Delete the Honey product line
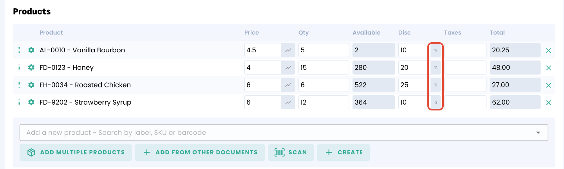564x169 pixels. (548, 68)
